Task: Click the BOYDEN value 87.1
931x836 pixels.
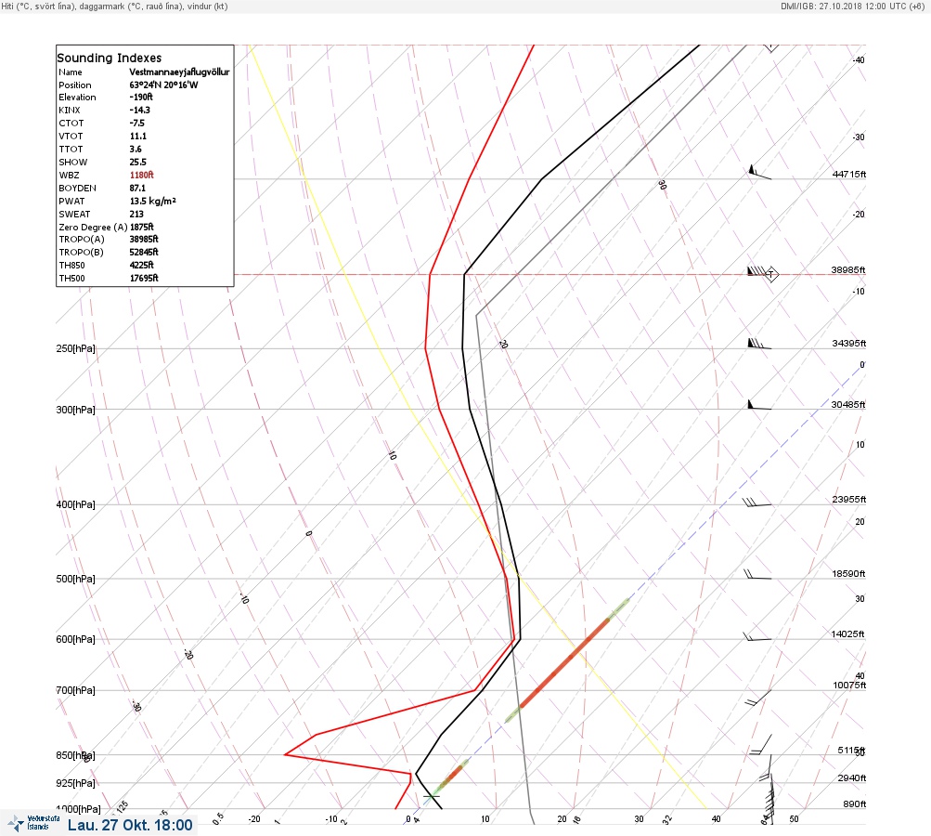Action: 137,188
